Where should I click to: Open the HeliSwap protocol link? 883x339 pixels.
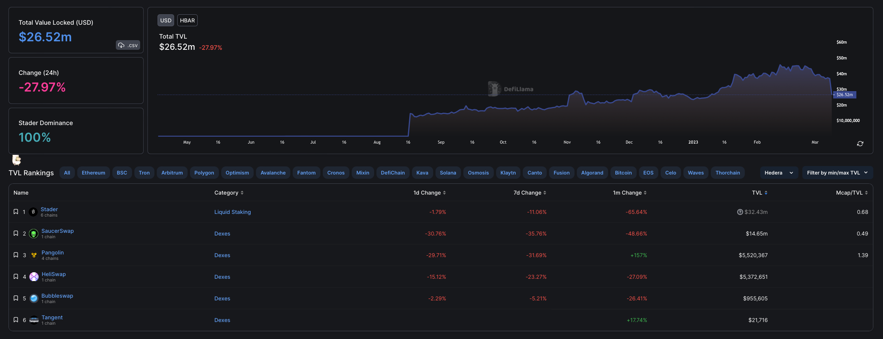pos(54,274)
